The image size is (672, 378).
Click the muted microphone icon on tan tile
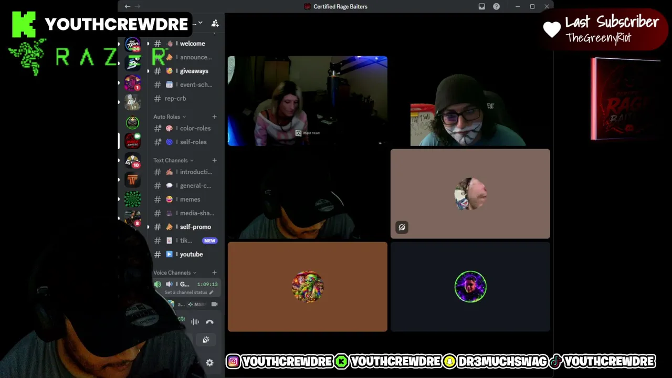(x=402, y=227)
